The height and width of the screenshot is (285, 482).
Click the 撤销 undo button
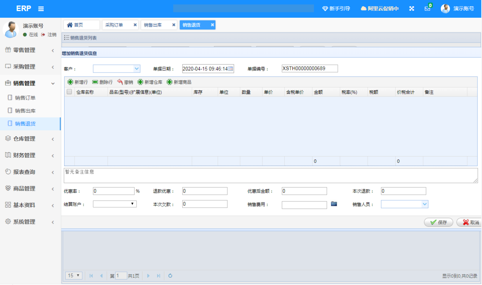(x=125, y=82)
